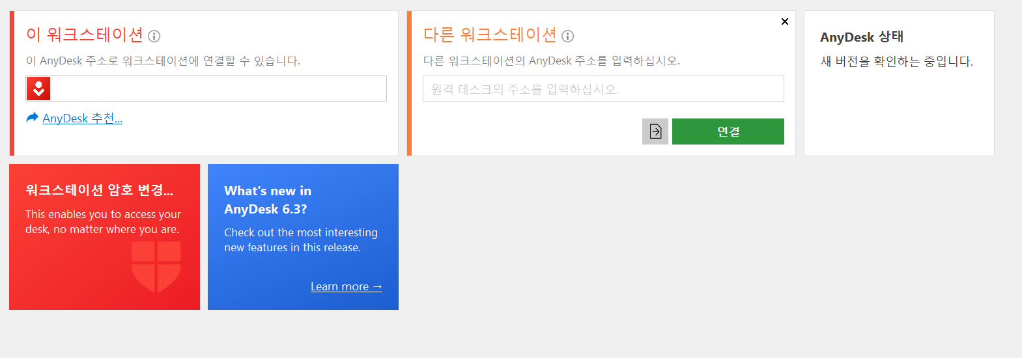Click the 이 워크스테이션 heading

(x=85, y=34)
